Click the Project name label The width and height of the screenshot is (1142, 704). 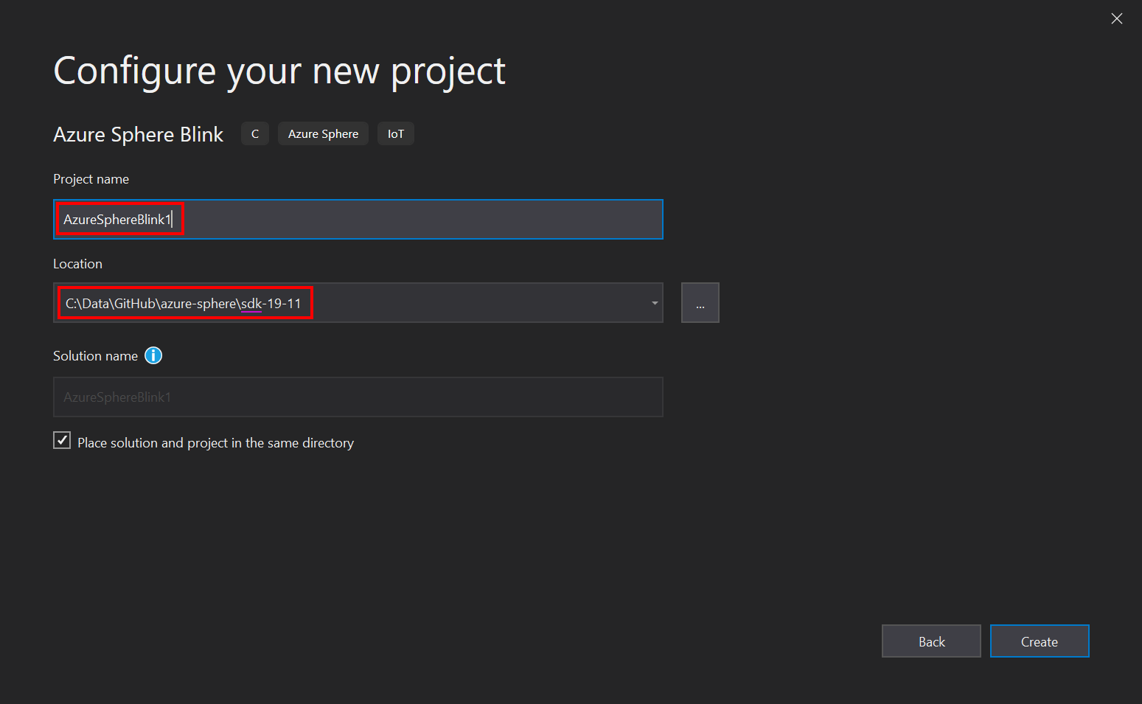[91, 179]
